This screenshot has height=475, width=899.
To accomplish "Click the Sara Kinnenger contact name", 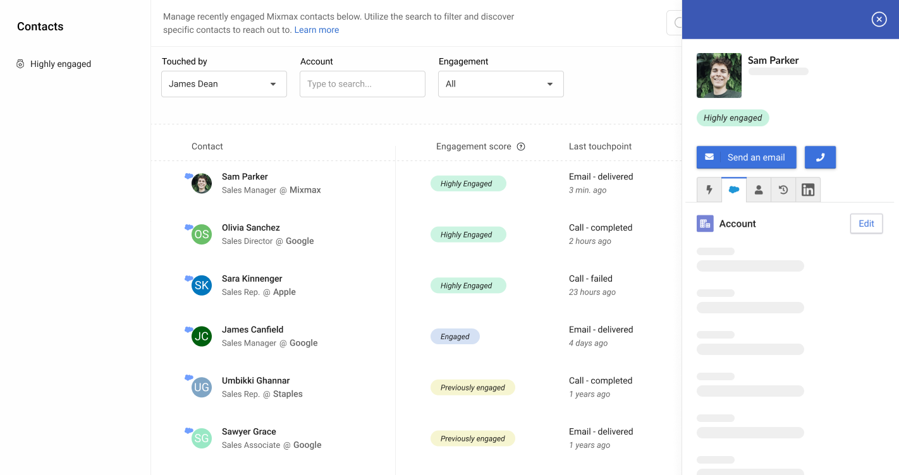I will coord(252,279).
